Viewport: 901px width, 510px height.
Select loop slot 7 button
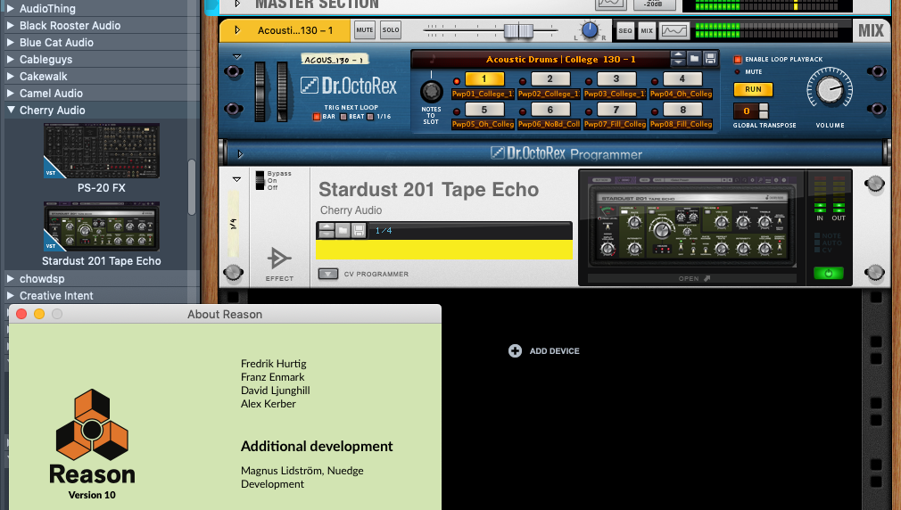tap(616, 109)
